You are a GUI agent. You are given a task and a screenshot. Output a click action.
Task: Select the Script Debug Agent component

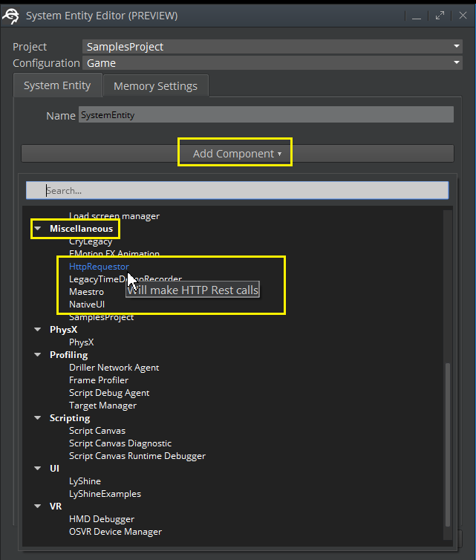[109, 393]
